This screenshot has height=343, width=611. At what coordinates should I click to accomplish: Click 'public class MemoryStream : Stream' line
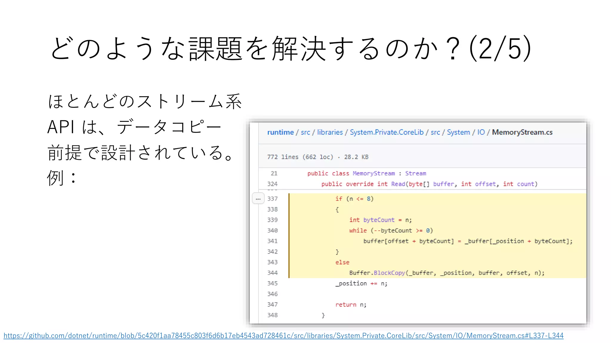[367, 173]
